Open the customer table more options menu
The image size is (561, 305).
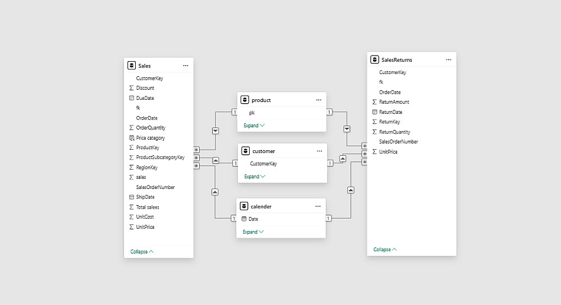point(320,151)
